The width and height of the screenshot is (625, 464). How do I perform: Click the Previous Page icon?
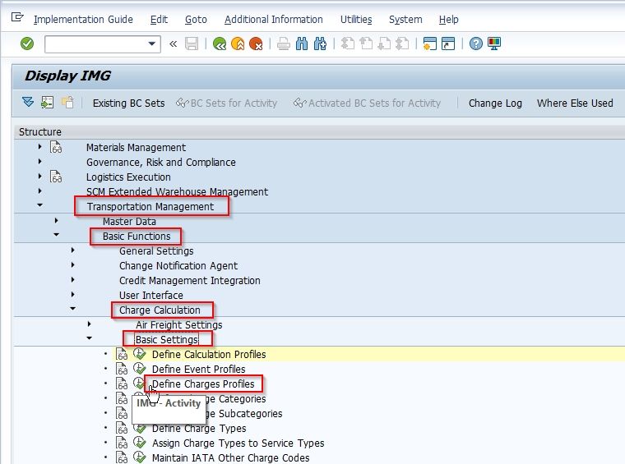366,44
